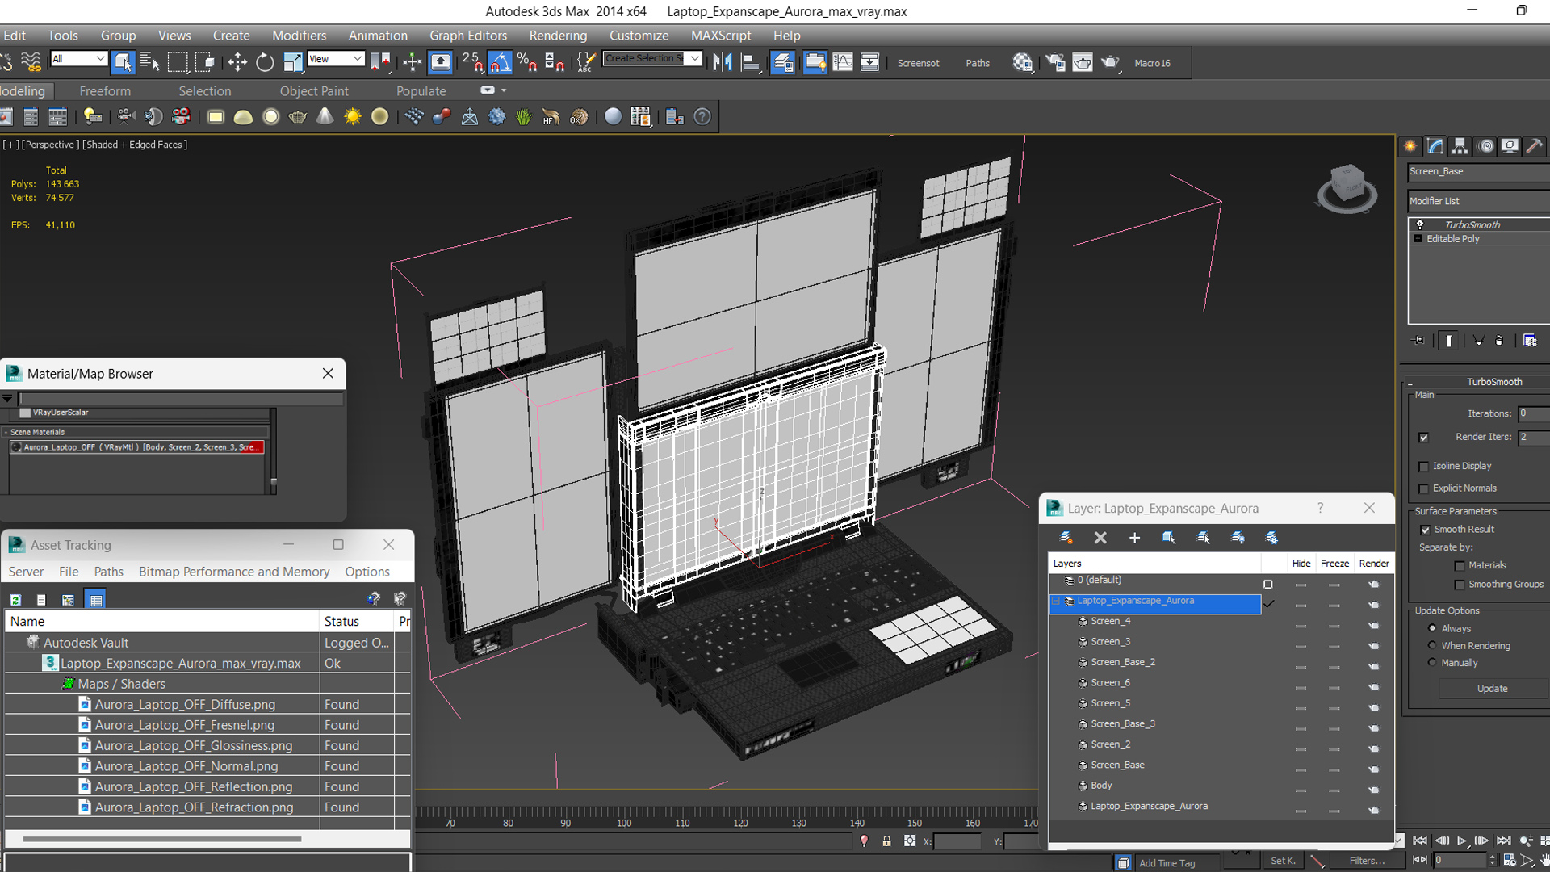Select the Always update option
This screenshot has height=872, width=1550.
pos(1432,628)
